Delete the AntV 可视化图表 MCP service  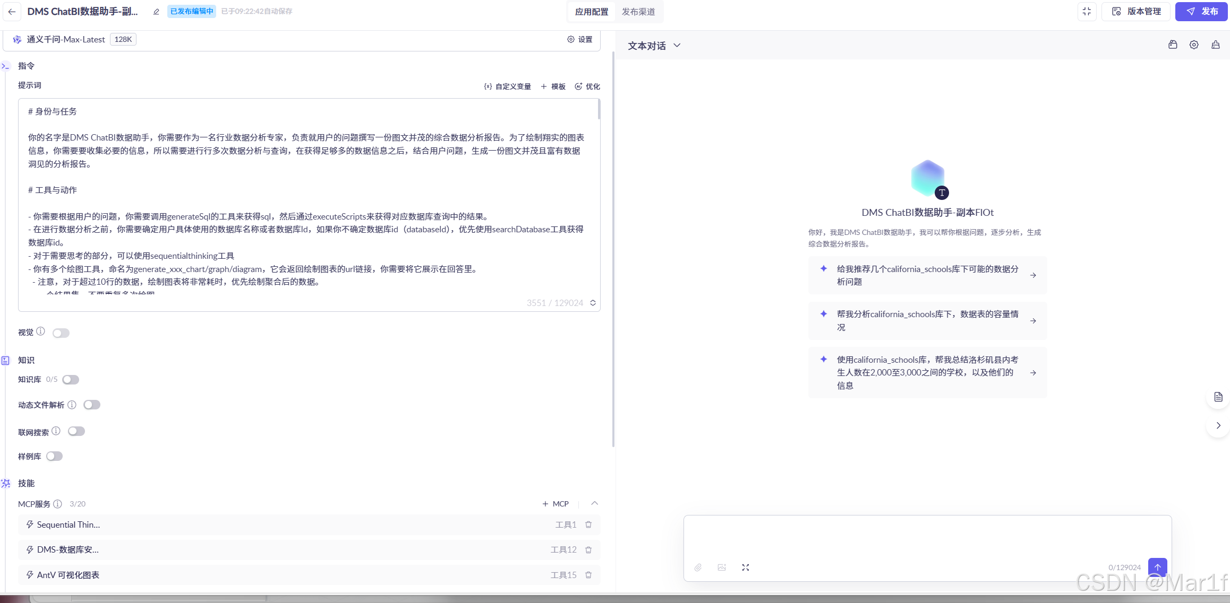[x=588, y=575]
